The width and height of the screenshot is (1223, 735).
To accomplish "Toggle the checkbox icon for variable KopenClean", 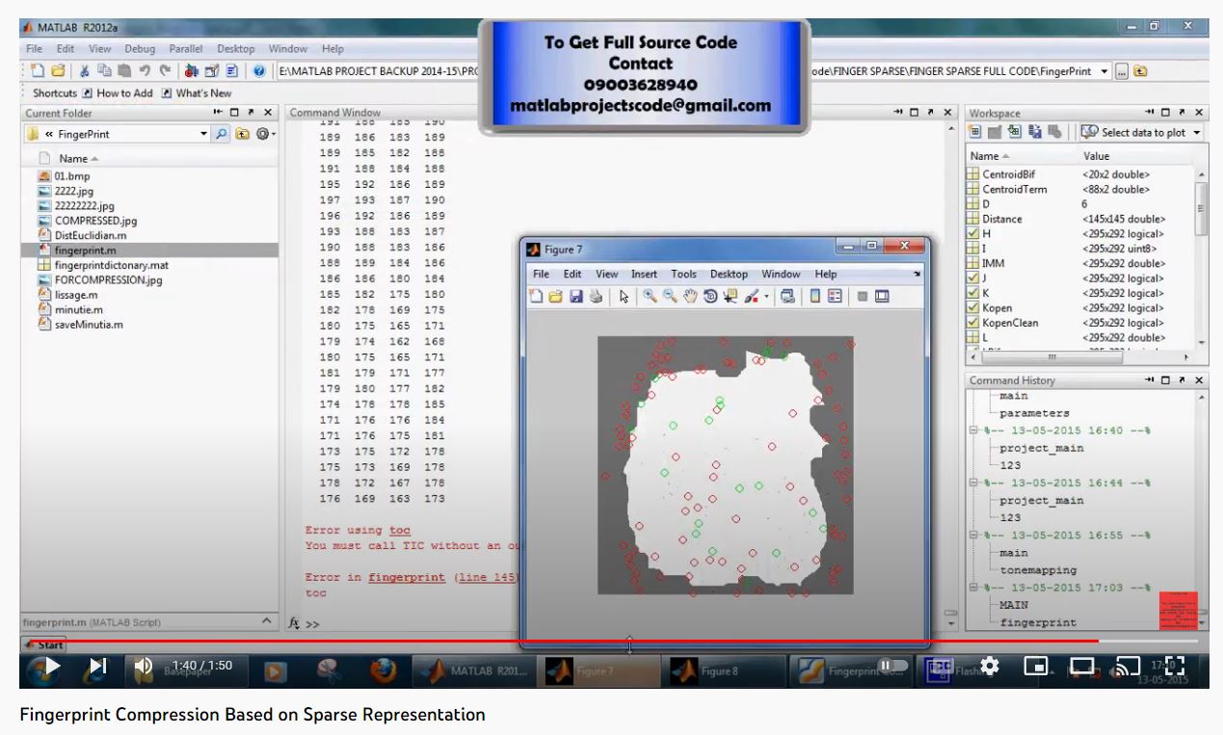I will coord(973,323).
